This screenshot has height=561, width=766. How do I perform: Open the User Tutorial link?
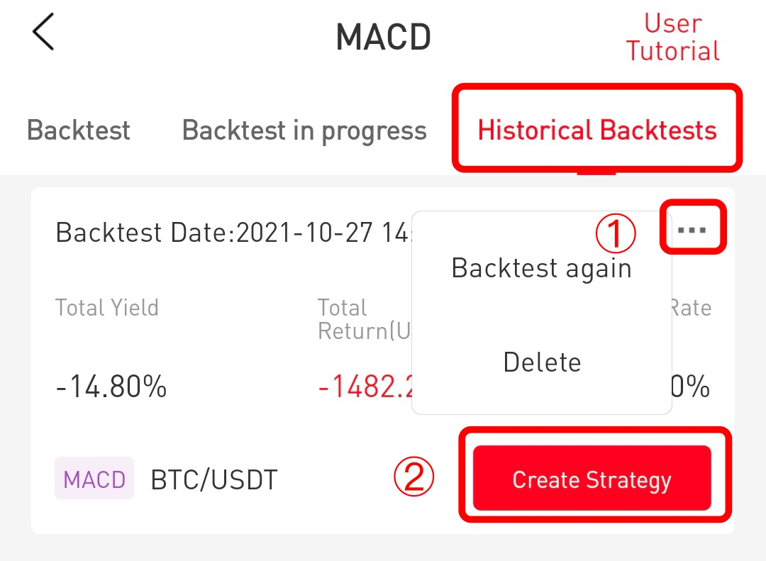[672, 38]
